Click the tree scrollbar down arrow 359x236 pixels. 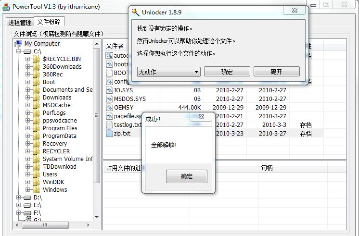point(97,217)
